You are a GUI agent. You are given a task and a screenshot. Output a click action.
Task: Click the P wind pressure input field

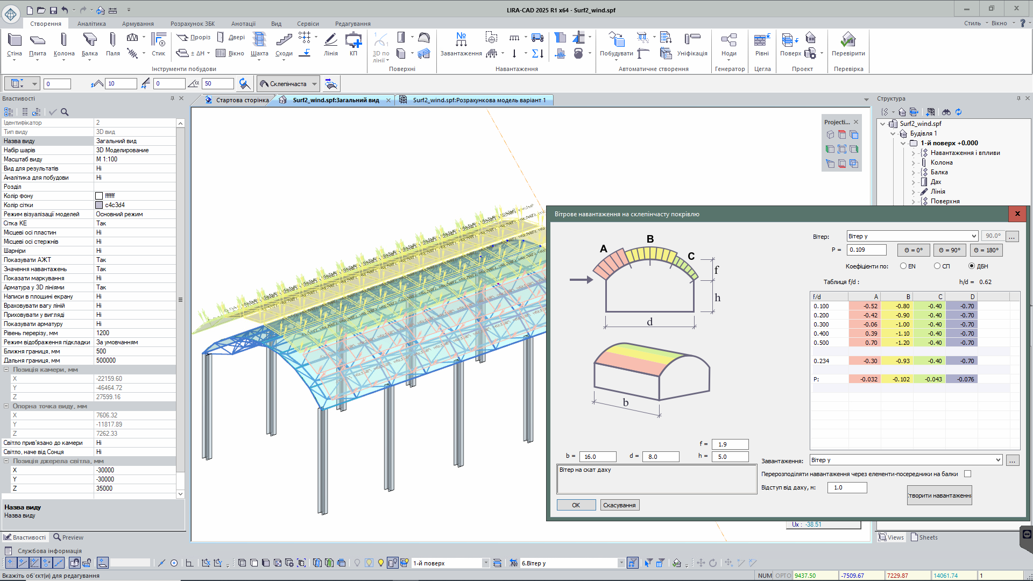pyautogui.click(x=866, y=250)
